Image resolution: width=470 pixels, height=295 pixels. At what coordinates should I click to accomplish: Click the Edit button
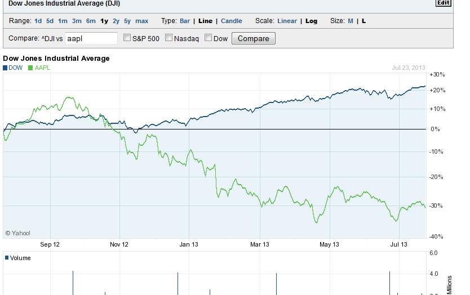coord(444,3)
